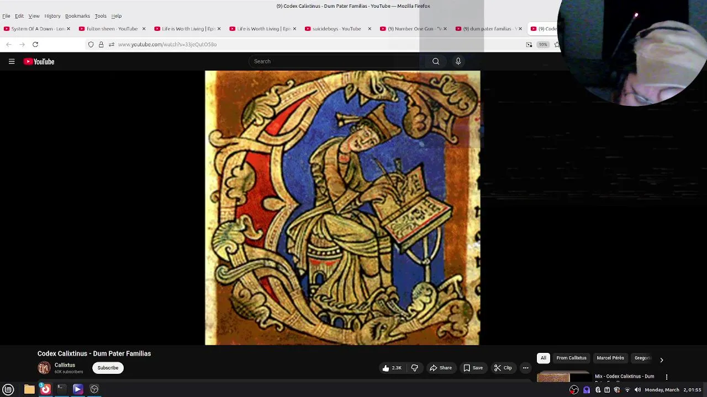
Task: Like the video (2.3K thumbs up)
Action: click(x=392, y=368)
